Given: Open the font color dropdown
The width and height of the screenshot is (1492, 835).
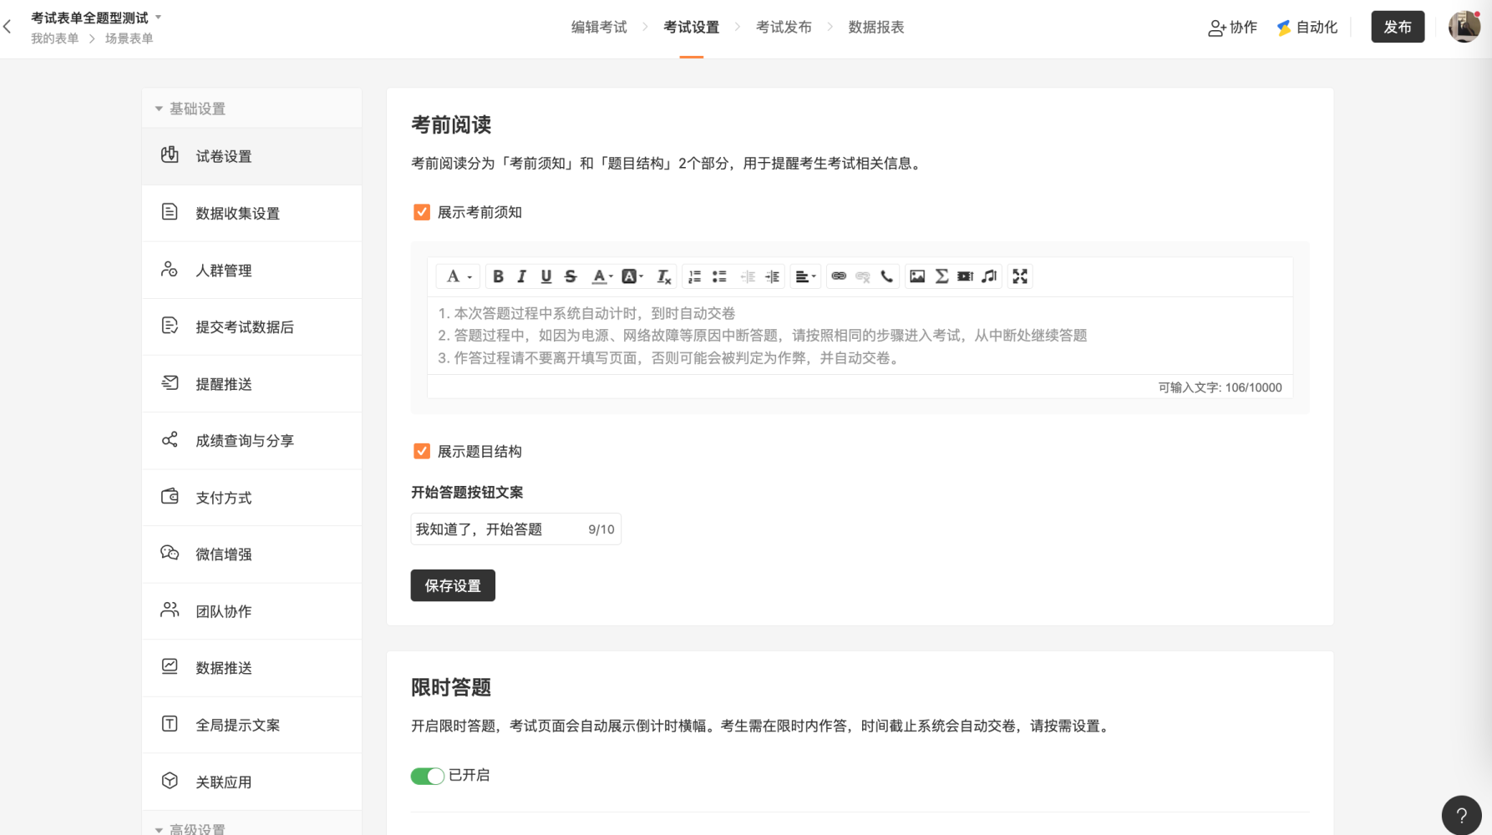Looking at the screenshot, I should 602,276.
